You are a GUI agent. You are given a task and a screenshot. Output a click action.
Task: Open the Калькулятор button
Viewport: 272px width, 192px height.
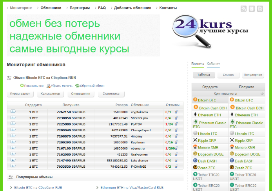click(50, 94)
